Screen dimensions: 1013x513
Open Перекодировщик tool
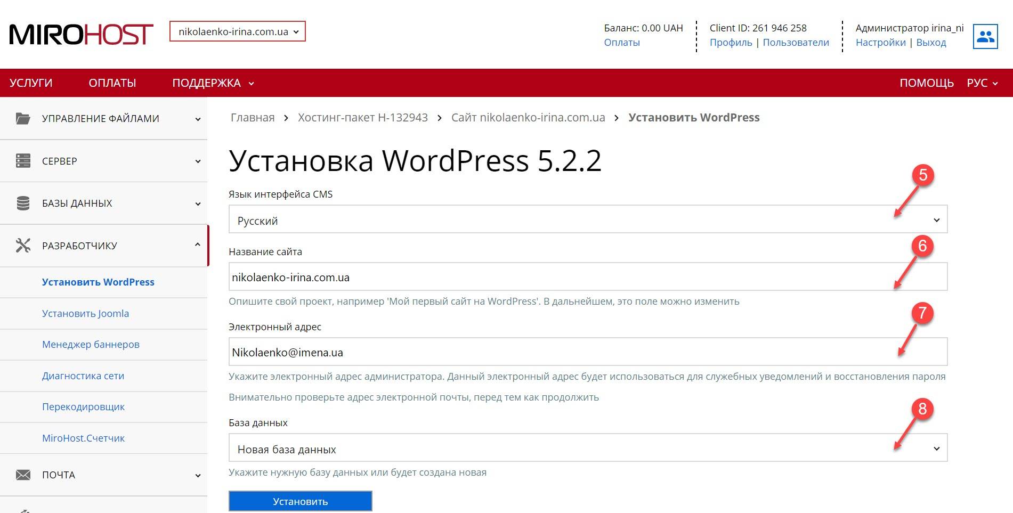[83, 406]
